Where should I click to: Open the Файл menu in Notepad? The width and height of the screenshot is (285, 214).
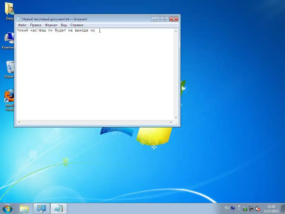pos(22,25)
